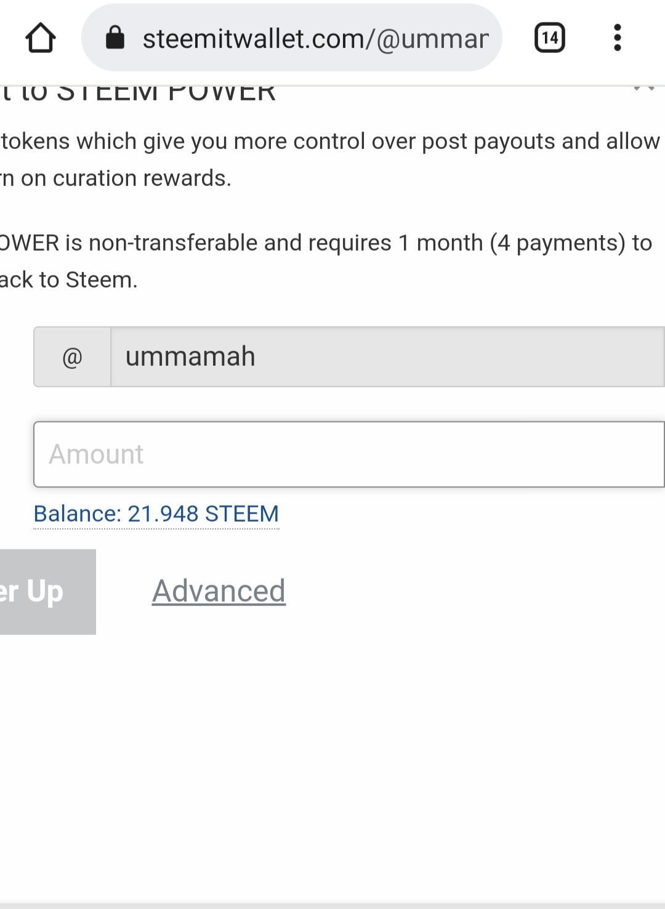
Task: Click the 'ack to Steem.' text line
Action: pos(68,280)
